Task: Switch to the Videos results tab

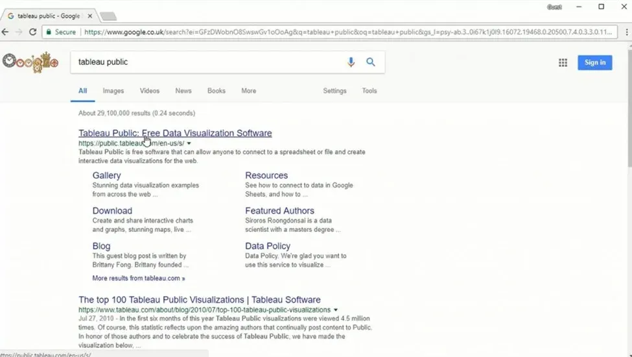Action: pyautogui.click(x=149, y=91)
